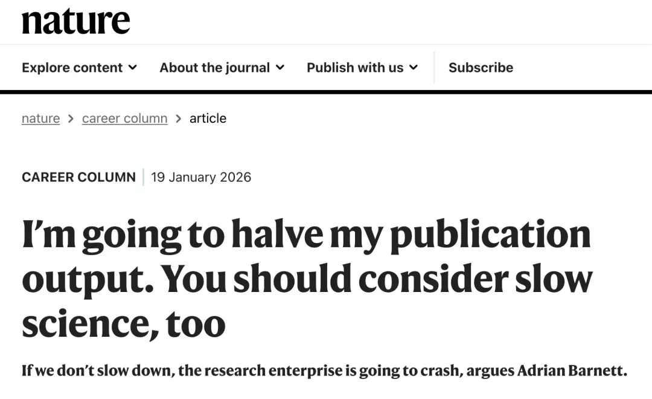652x399 pixels.
Task: Click the chevron before the article breadcrumb
Action: point(178,118)
